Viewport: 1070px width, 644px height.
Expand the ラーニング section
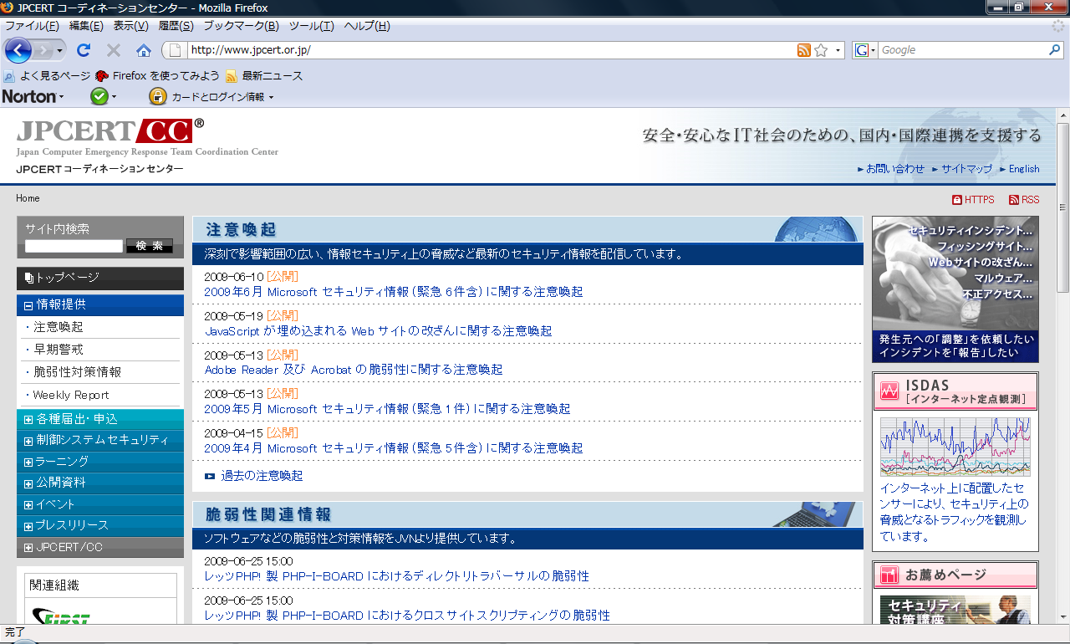coord(28,462)
